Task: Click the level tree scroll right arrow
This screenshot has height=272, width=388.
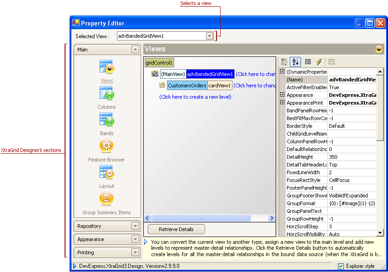Action: (x=272, y=218)
